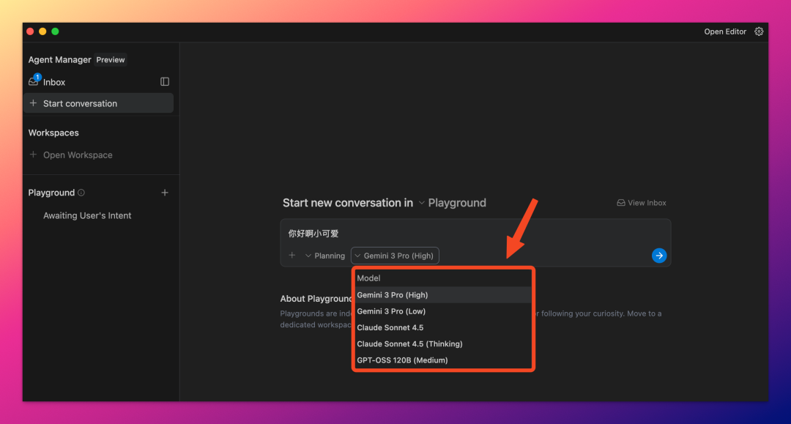Select Gemini 3 Pro (Low) model
Screen dimensions: 791x424
[443, 311]
